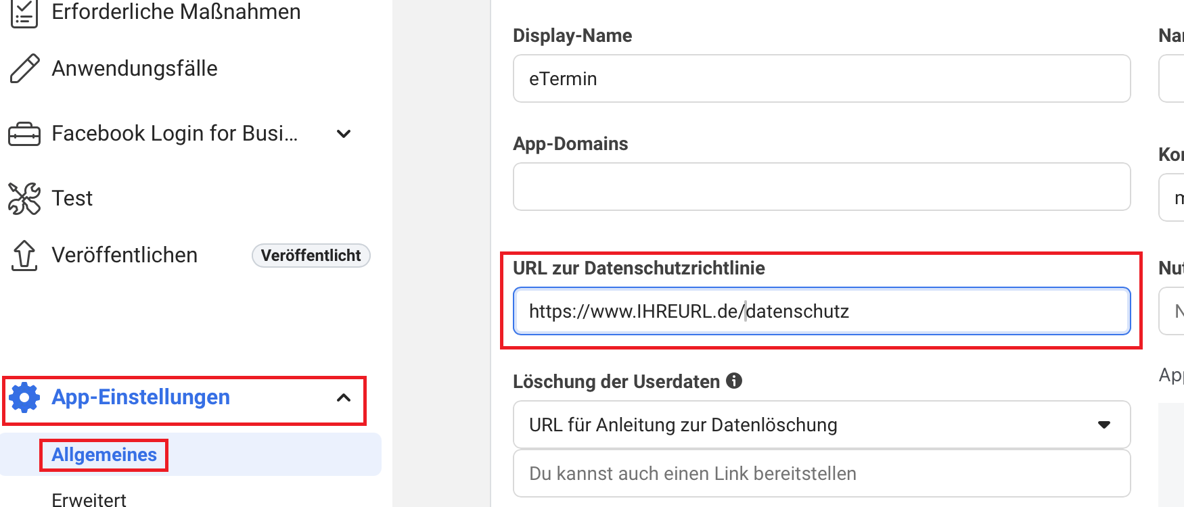Click the 'Du kannst auch einen Link bereitstellen' field

(821, 473)
